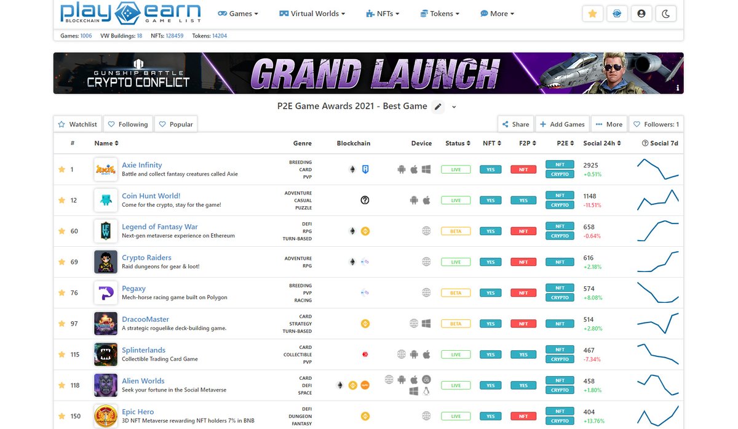Edit list title with pencil icon
Viewport: 738px width, 429px height.
click(x=438, y=106)
